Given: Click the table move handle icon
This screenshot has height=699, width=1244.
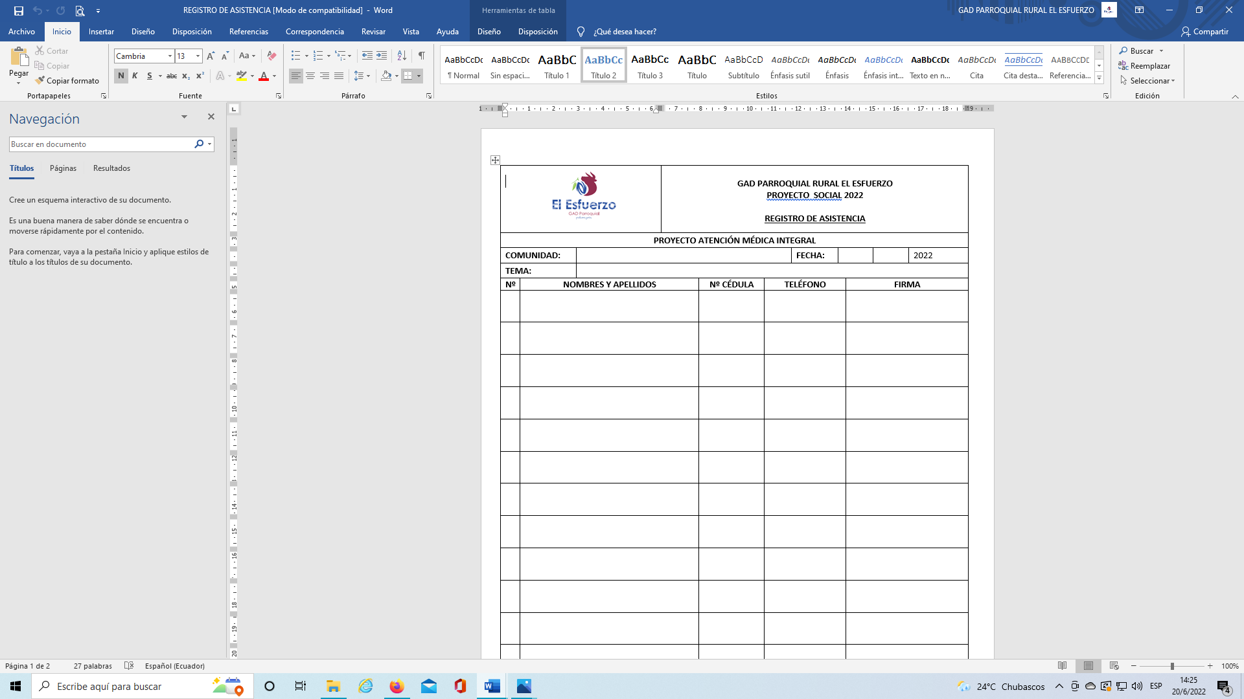Looking at the screenshot, I should pos(495,160).
